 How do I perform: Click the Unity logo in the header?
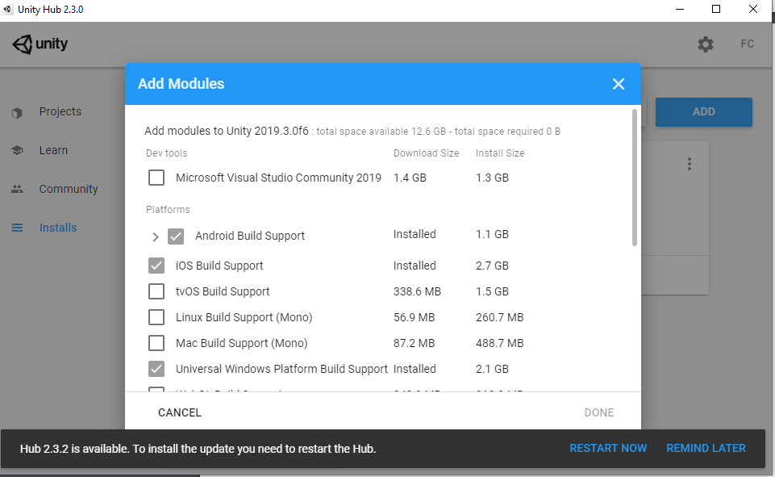[x=40, y=44]
